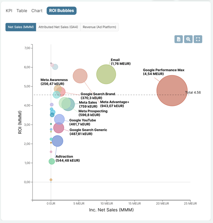Viewport: 213px width, 223px height.
Task: Switch to Attributed Net Sales (GA4)
Action: pos(58,27)
